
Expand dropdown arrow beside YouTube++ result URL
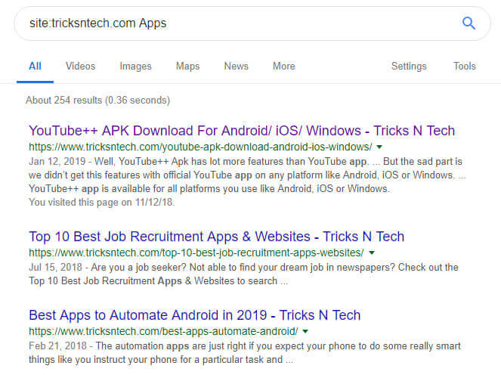click(x=379, y=147)
